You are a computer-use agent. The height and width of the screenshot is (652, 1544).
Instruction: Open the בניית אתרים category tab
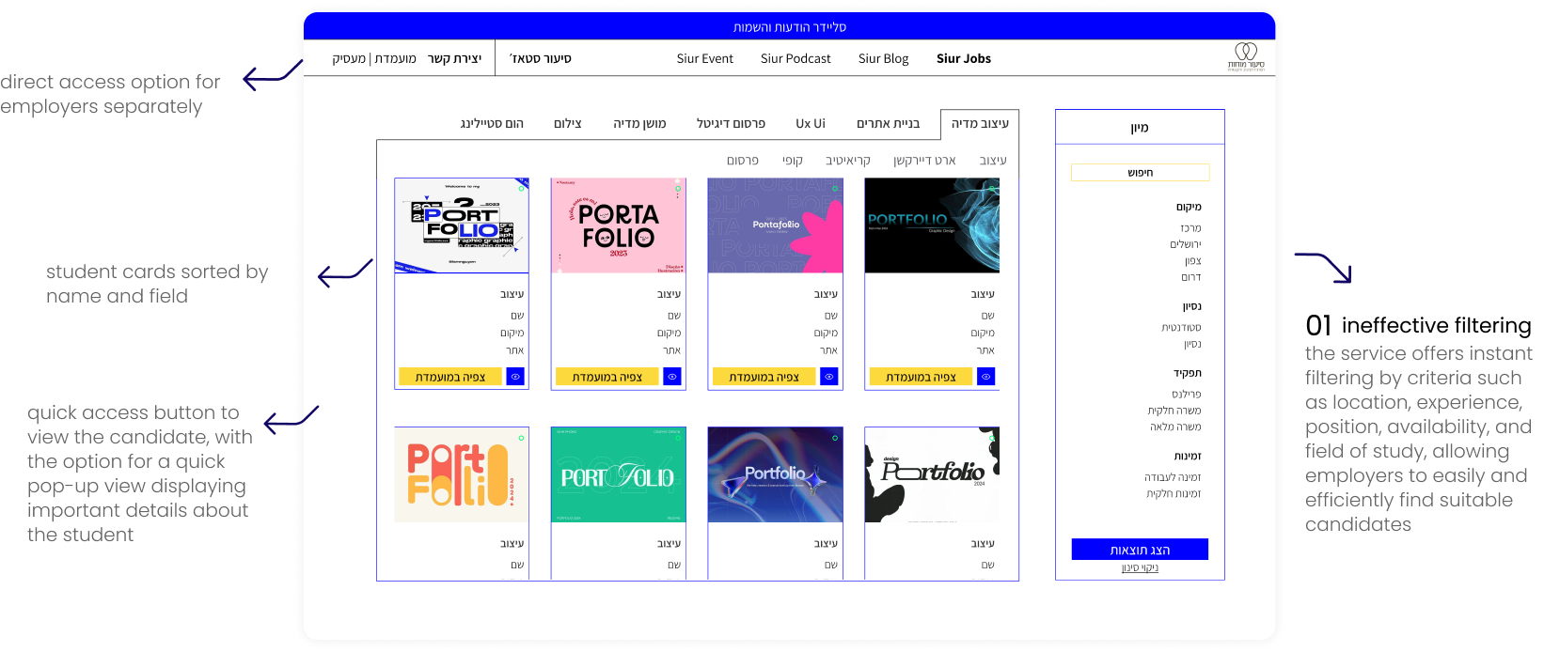pyautogui.click(x=888, y=123)
